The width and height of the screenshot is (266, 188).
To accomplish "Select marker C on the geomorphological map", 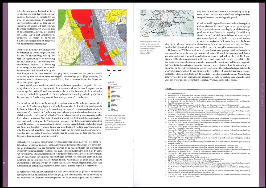I will point(91,21).
